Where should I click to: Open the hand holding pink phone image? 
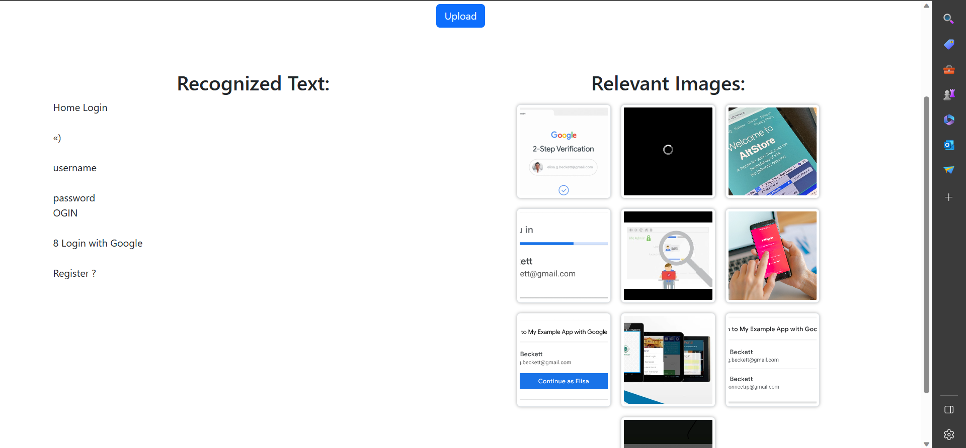772,256
